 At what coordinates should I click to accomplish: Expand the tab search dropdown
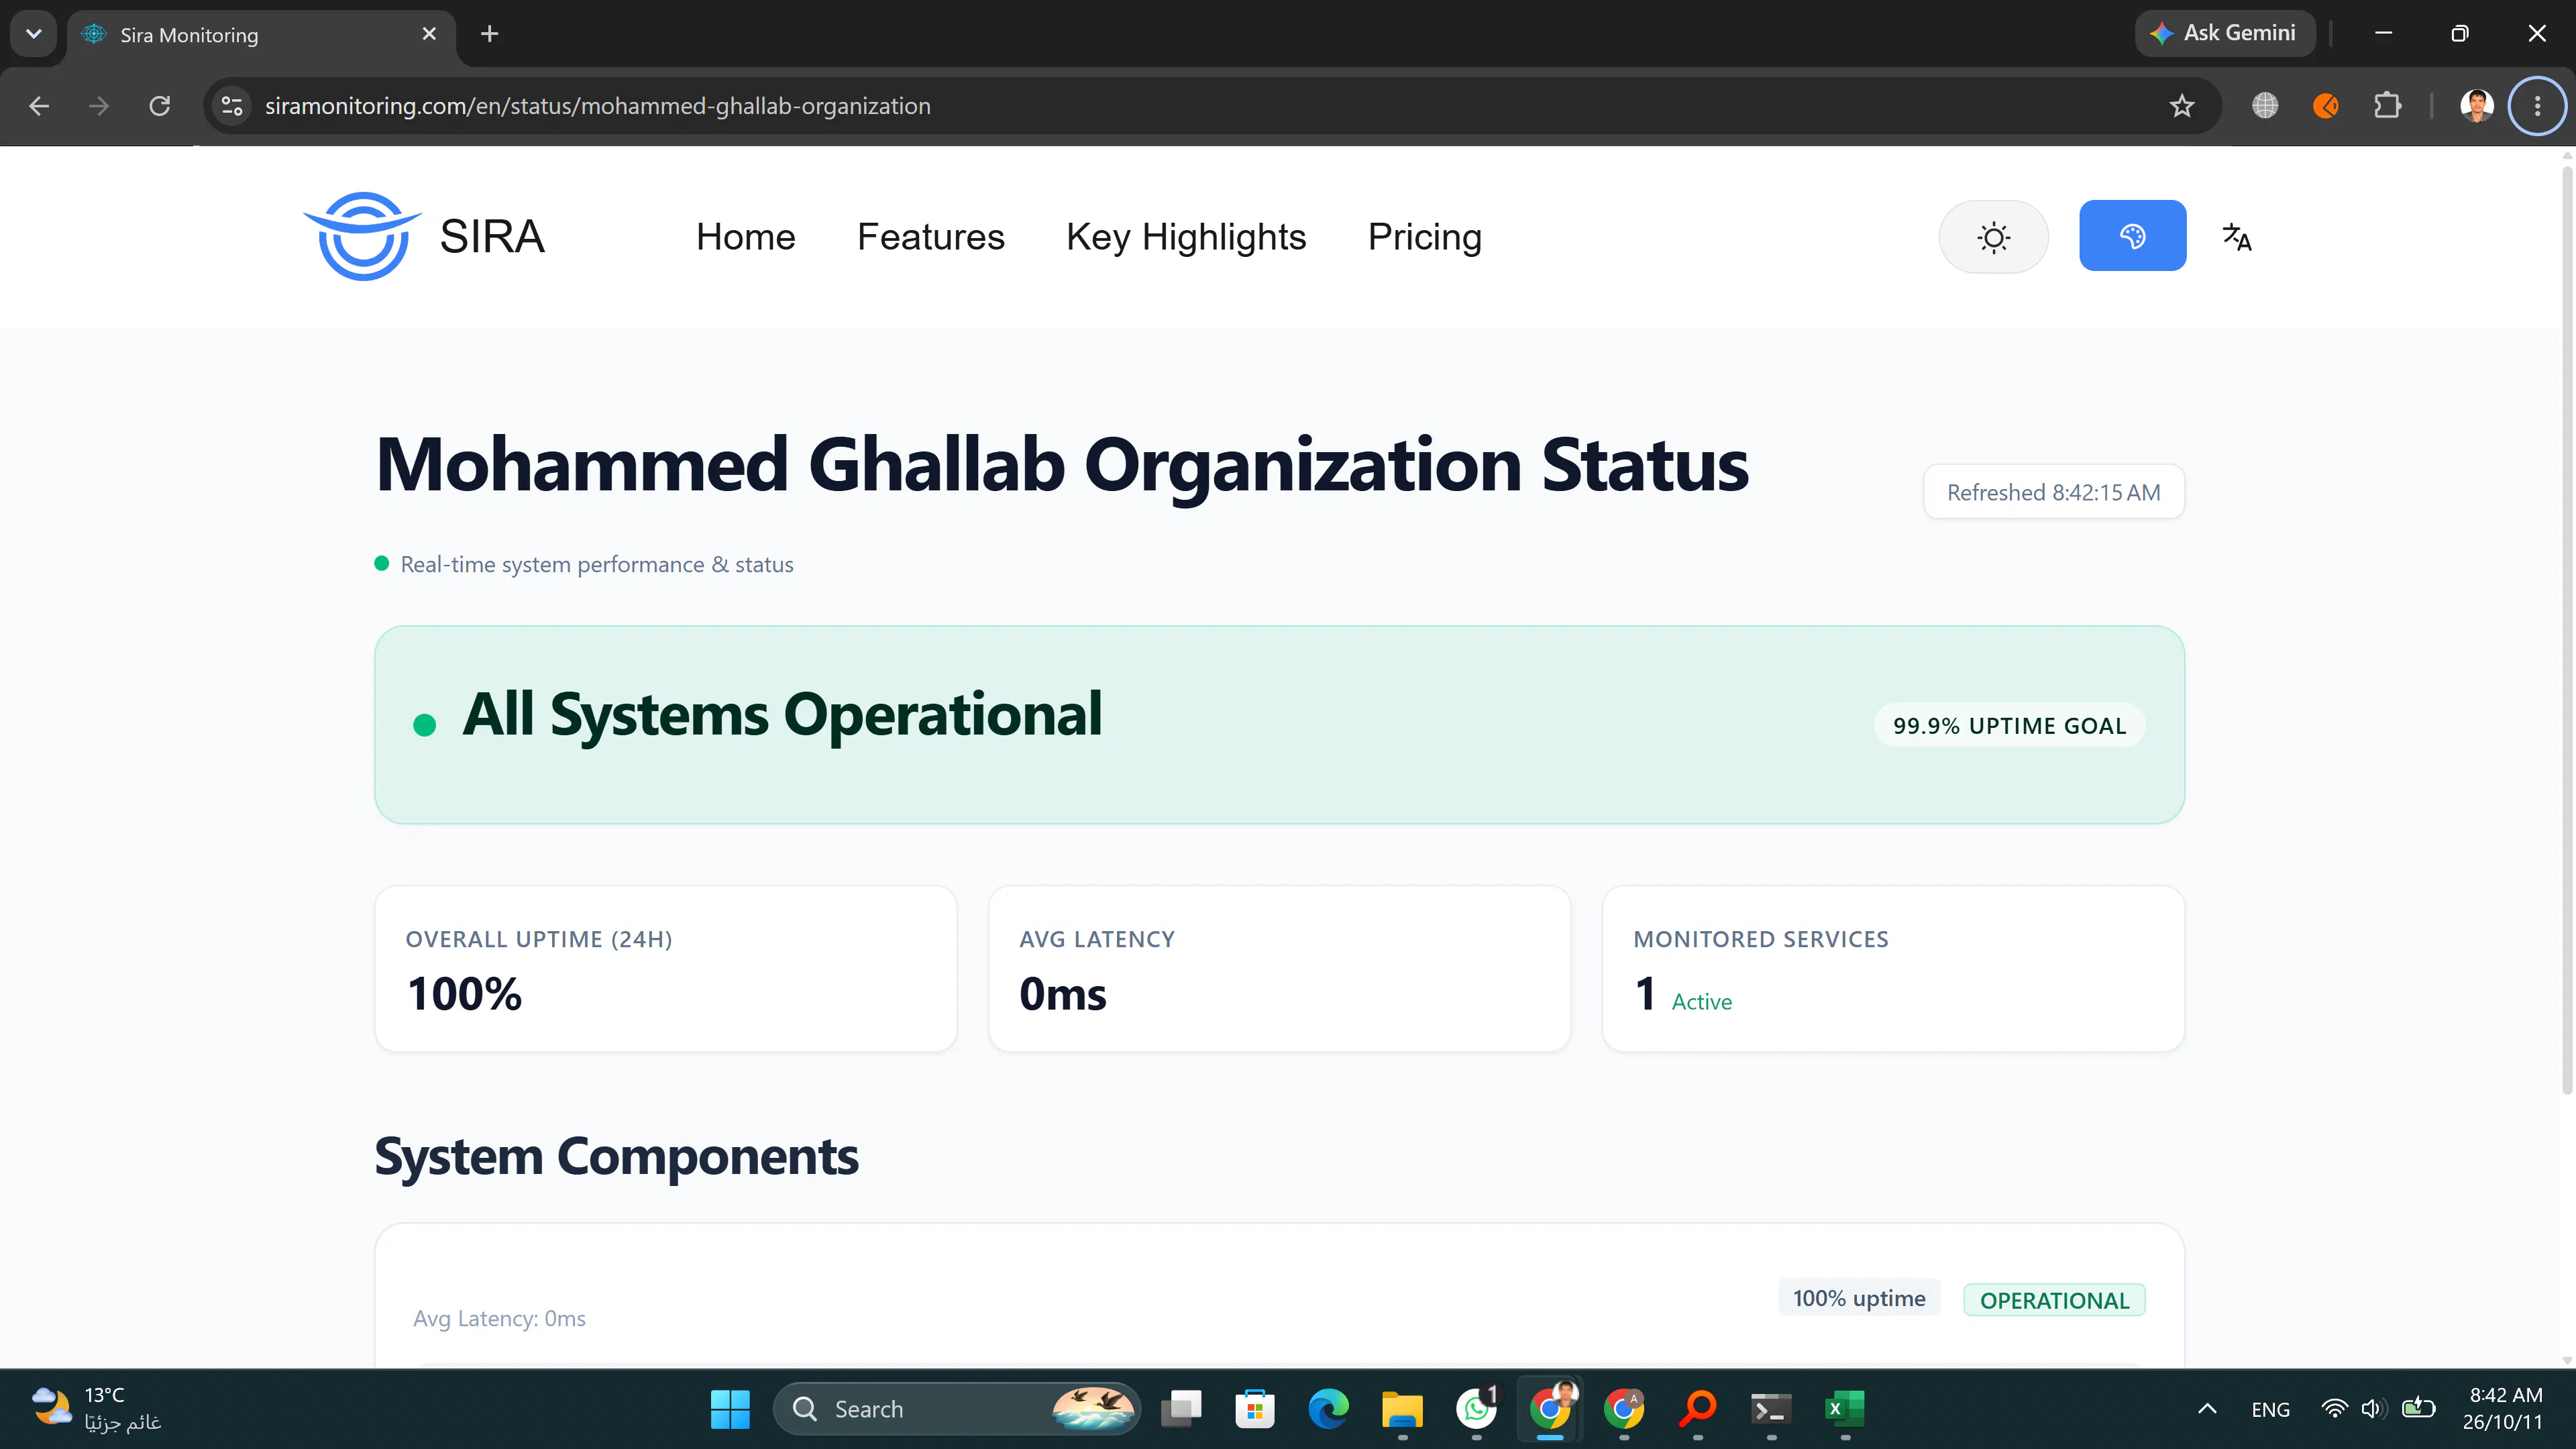(33, 34)
